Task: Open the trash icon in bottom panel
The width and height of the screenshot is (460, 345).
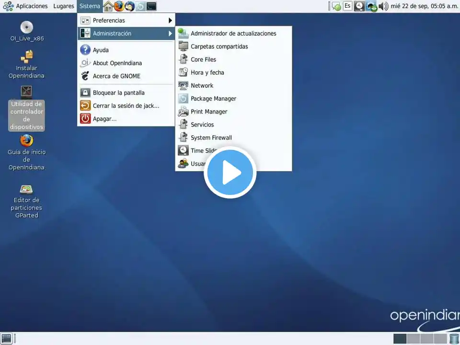Action: tap(454, 339)
